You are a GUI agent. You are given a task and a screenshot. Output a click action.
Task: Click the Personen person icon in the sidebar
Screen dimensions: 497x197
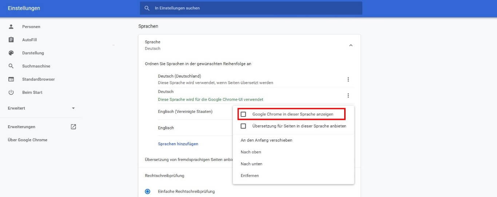pyautogui.click(x=11, y=27)
